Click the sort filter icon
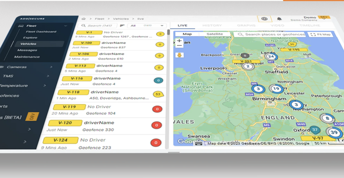This screenshot has width=344, height=178. (x=122, y=26)
